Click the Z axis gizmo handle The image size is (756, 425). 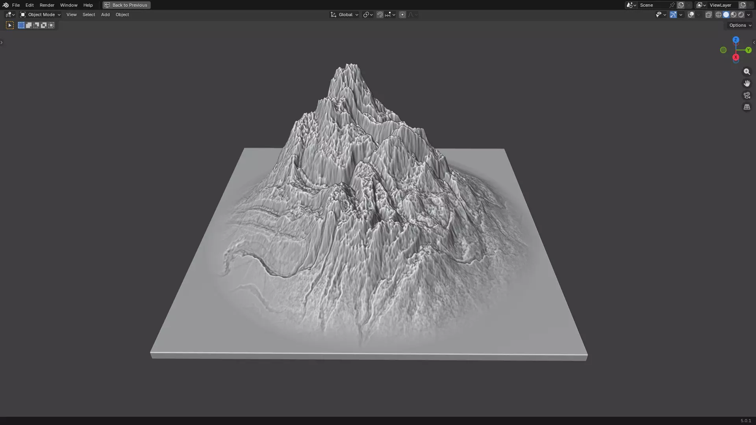pyautogui.click(x=736, y=40)
